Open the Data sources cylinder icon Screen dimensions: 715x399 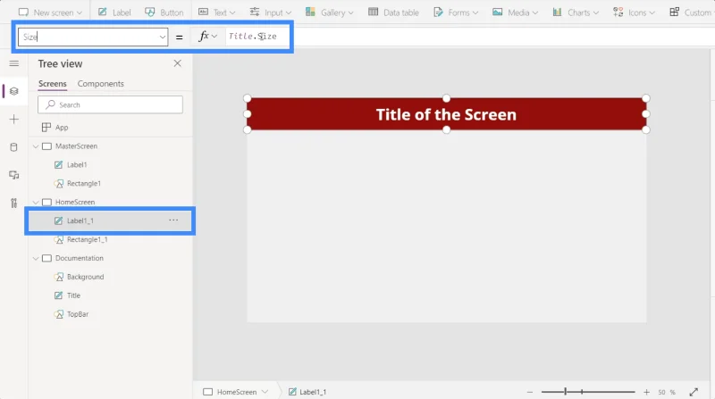tap(13, 147)
